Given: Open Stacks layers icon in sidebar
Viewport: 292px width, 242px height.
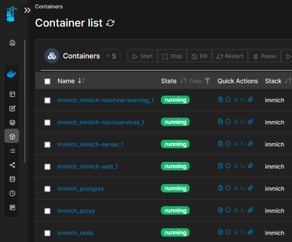Looking at the screenshot, I should point(12,123).
